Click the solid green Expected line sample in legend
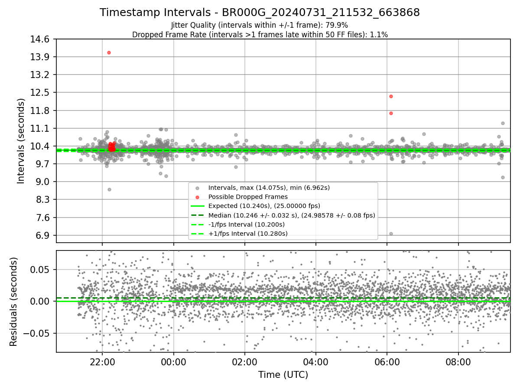This screenshot has height=390, width=520. [x=197, y=206]
